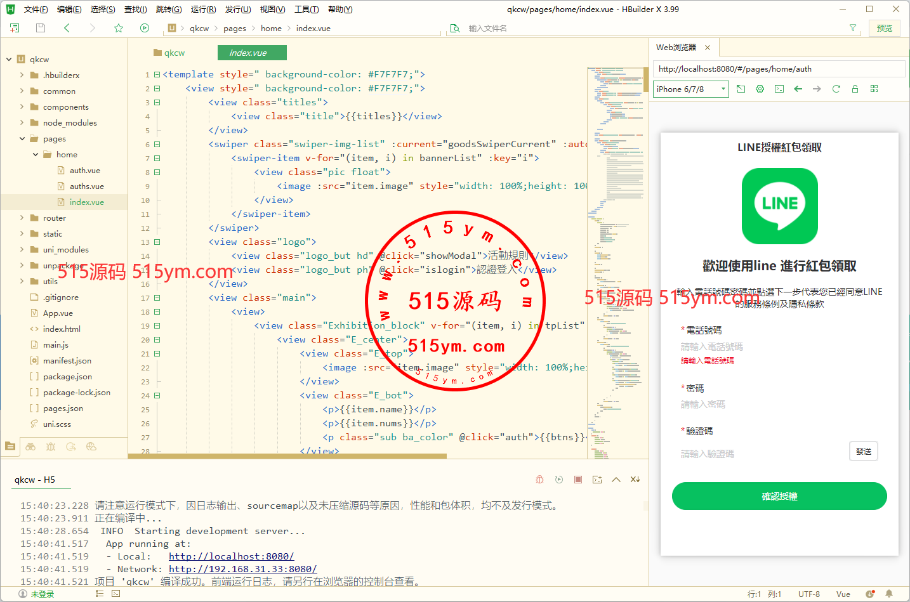Collapse the pages folder
The height and width of the screenshot is (602, 910).
click(22, 139)
